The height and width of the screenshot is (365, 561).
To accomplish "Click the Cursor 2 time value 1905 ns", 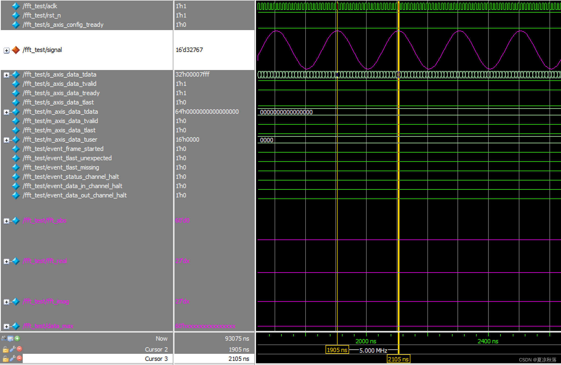I will coord(239,349).
